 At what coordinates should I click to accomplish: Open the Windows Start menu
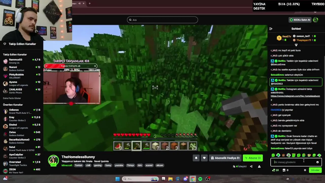point(117,179)
